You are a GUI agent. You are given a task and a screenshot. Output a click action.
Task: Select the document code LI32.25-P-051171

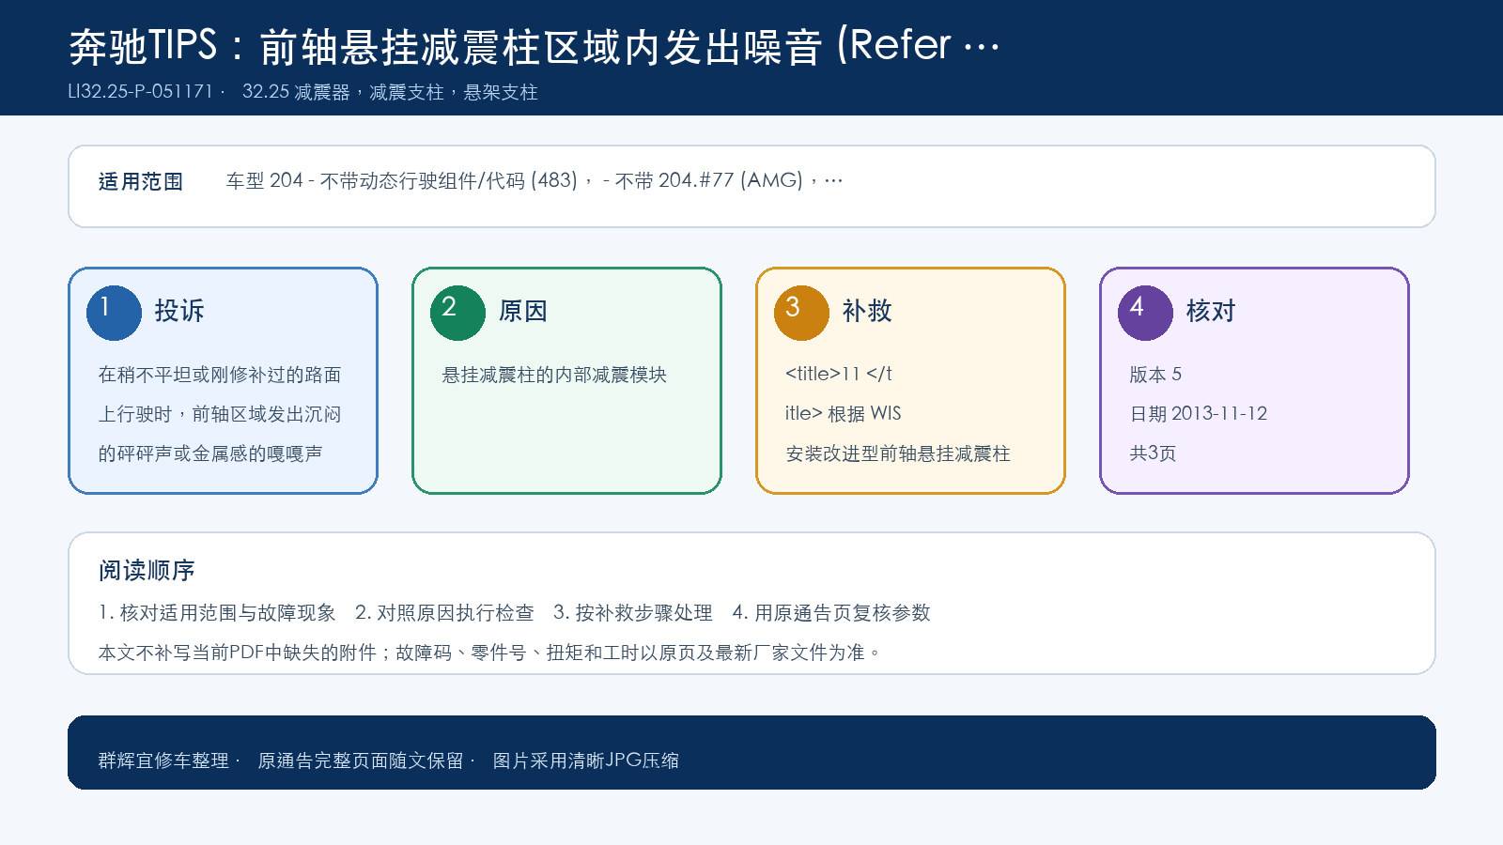[141, 92]
